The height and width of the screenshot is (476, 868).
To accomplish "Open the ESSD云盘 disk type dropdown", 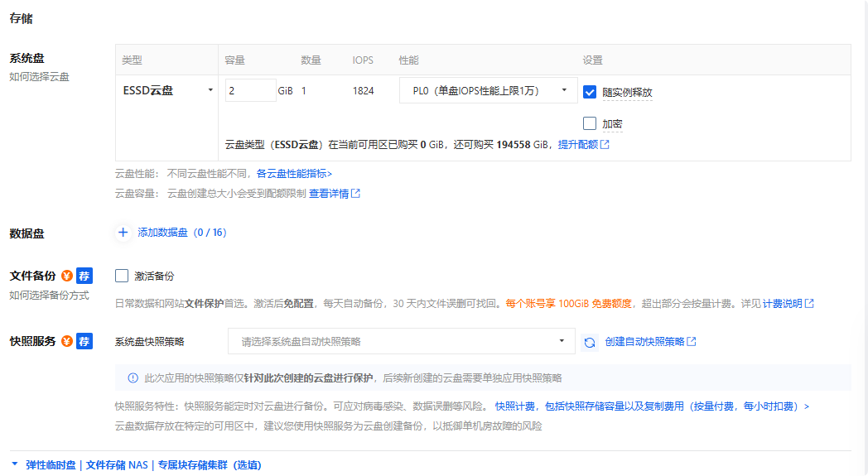I will (x=168, y=90).
